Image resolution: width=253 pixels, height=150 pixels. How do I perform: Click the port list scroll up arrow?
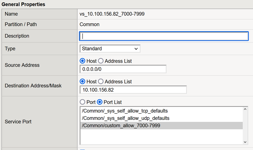click(x=245, y=109)
